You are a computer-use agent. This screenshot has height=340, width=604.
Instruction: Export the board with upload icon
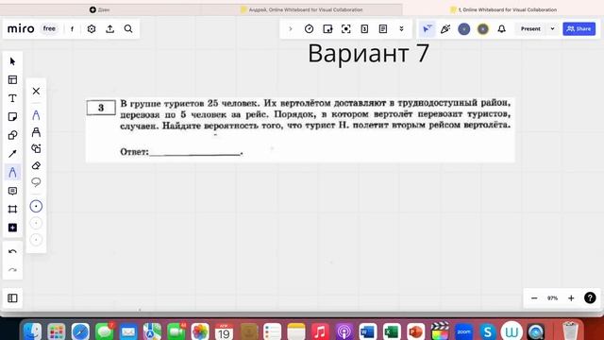pos(109,29)
